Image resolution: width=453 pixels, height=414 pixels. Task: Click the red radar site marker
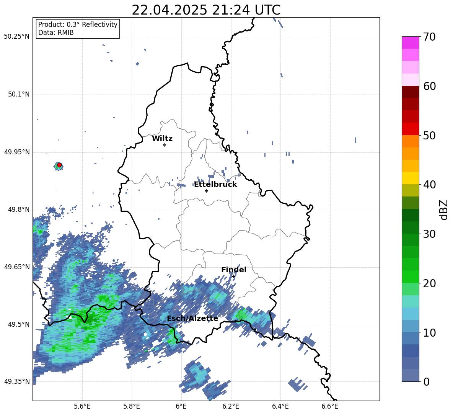coord(59,165)
